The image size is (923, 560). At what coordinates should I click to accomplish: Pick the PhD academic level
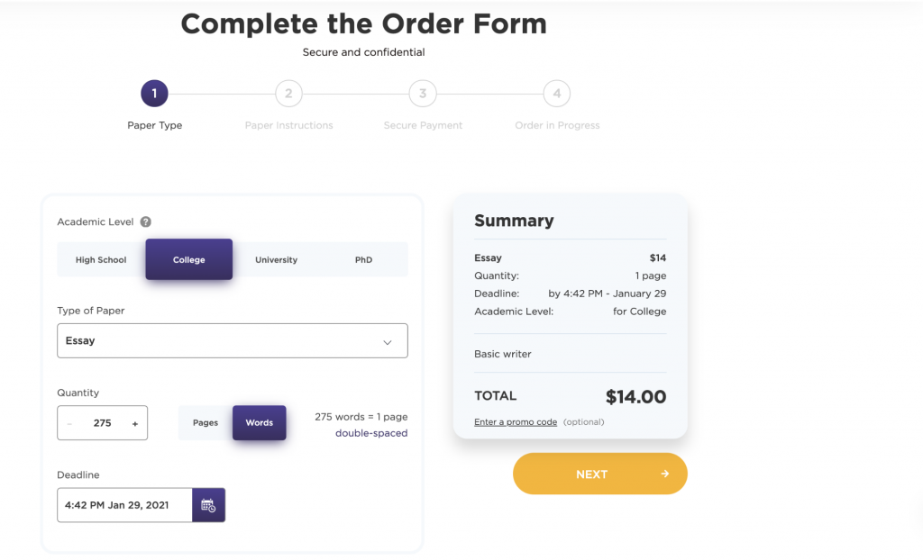point(364,259)
